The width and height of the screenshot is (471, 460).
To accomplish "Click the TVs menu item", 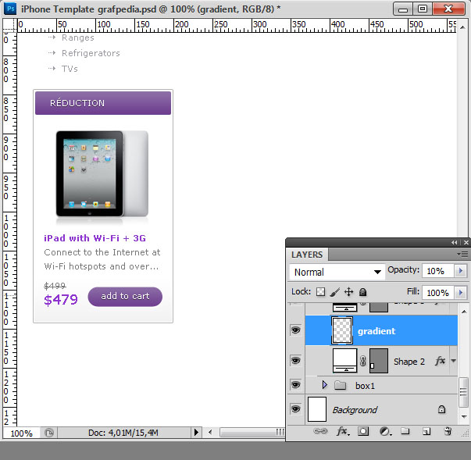I will [x=70, y=69].
